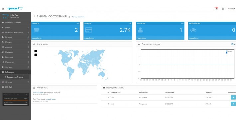
Task: Click the Клиентов legend entry in chart
Action: [230, 53]
